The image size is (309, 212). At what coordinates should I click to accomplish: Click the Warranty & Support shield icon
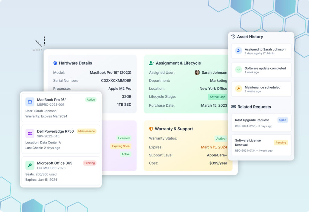pos(151,129)
